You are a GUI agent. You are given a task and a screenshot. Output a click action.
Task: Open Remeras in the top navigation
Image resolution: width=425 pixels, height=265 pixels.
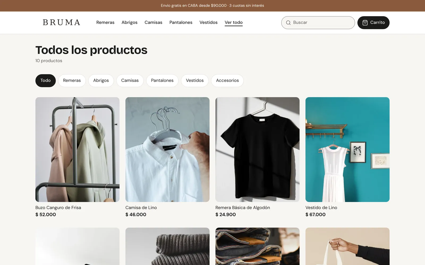tap(105, 23)
